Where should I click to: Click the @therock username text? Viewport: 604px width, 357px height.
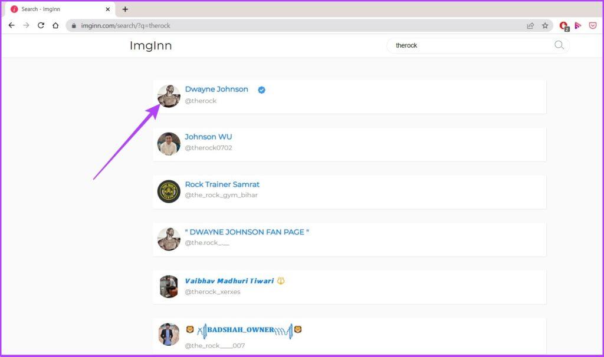coord(201,101)
